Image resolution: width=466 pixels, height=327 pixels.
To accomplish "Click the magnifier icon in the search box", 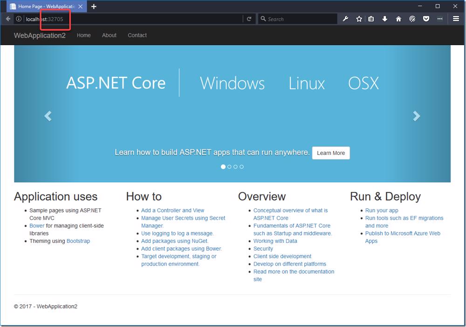I will click(x=263, y=19).
